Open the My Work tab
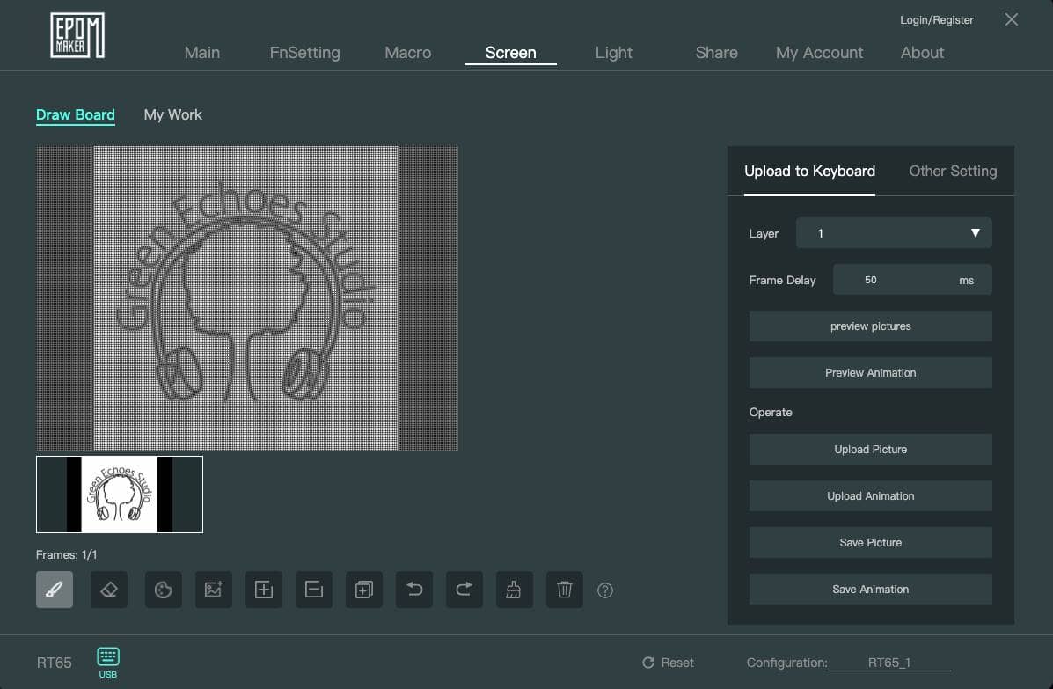The image size is (1053, 689). click(x=172, y=114)
